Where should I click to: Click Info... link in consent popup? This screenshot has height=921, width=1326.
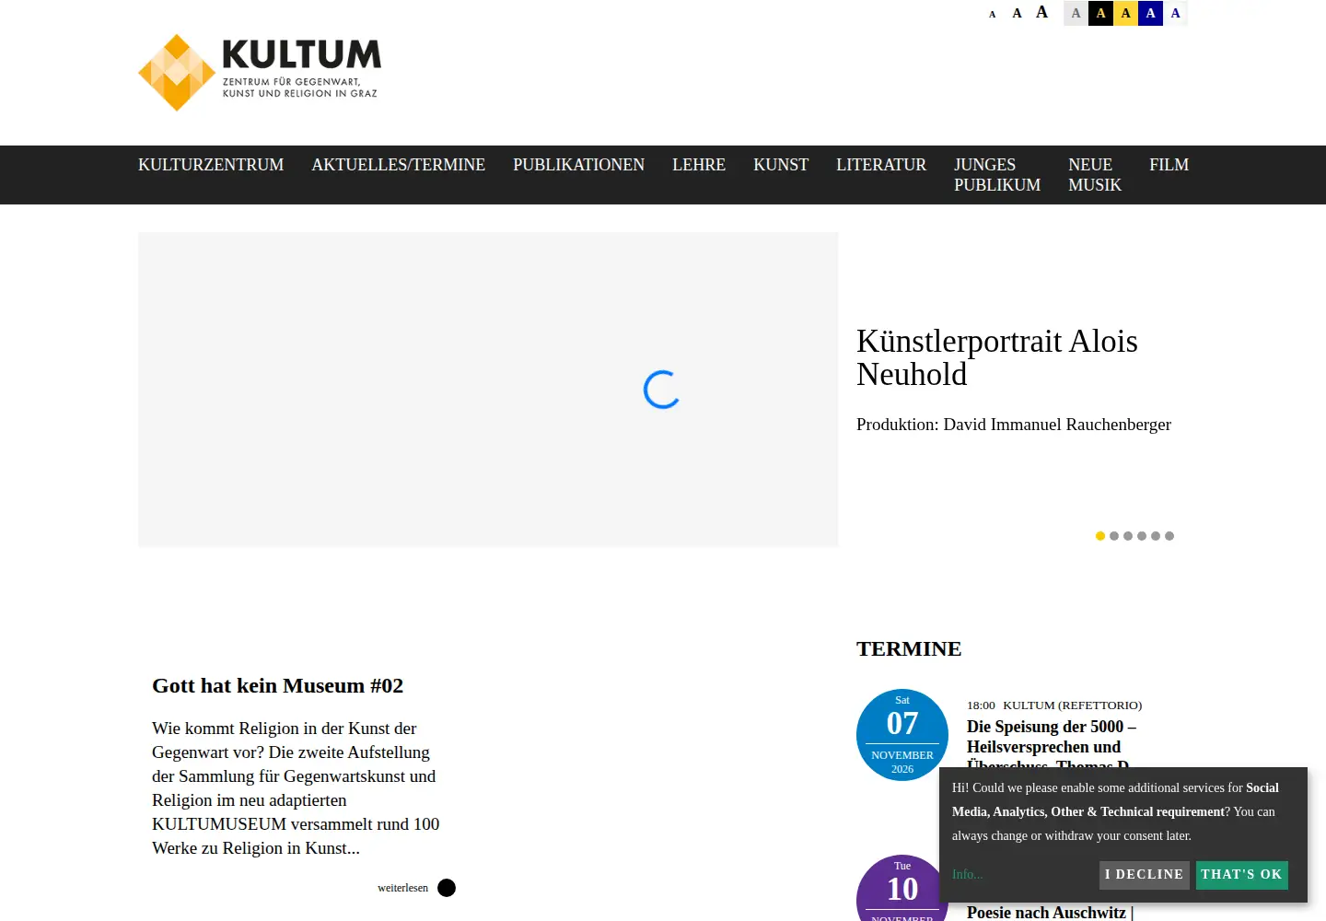pos(967,874)
